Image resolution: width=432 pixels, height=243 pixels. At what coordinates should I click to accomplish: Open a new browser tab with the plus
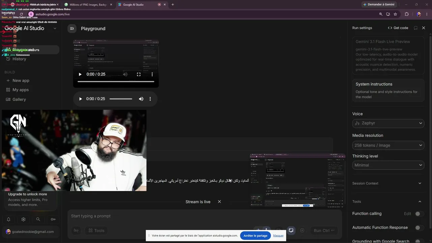click(x=173, y=5)
